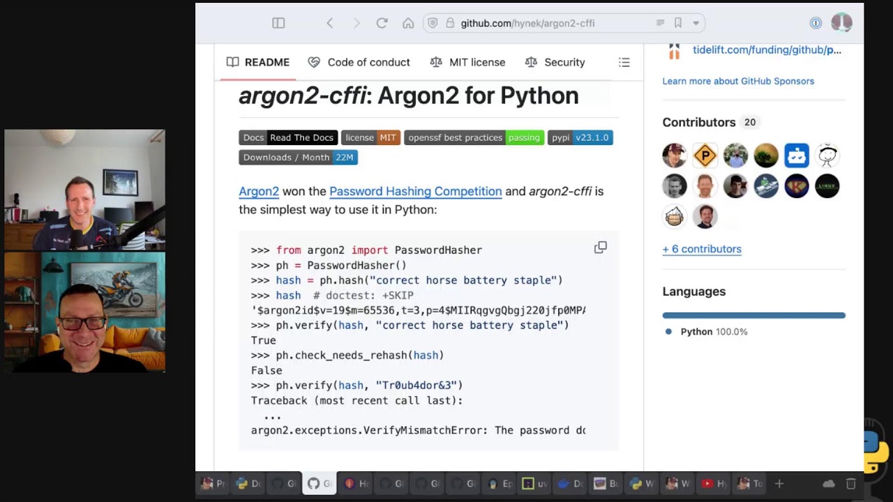Click the Python language bar
Viewport: 893px width, 502px height.
pyautogui.click(x=753, y=316)
